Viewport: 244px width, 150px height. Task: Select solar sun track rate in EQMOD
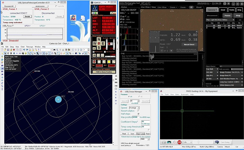pyautogui.click(x=109, y=62)
